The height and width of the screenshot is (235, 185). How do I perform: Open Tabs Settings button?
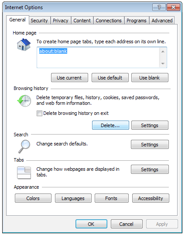150,169
